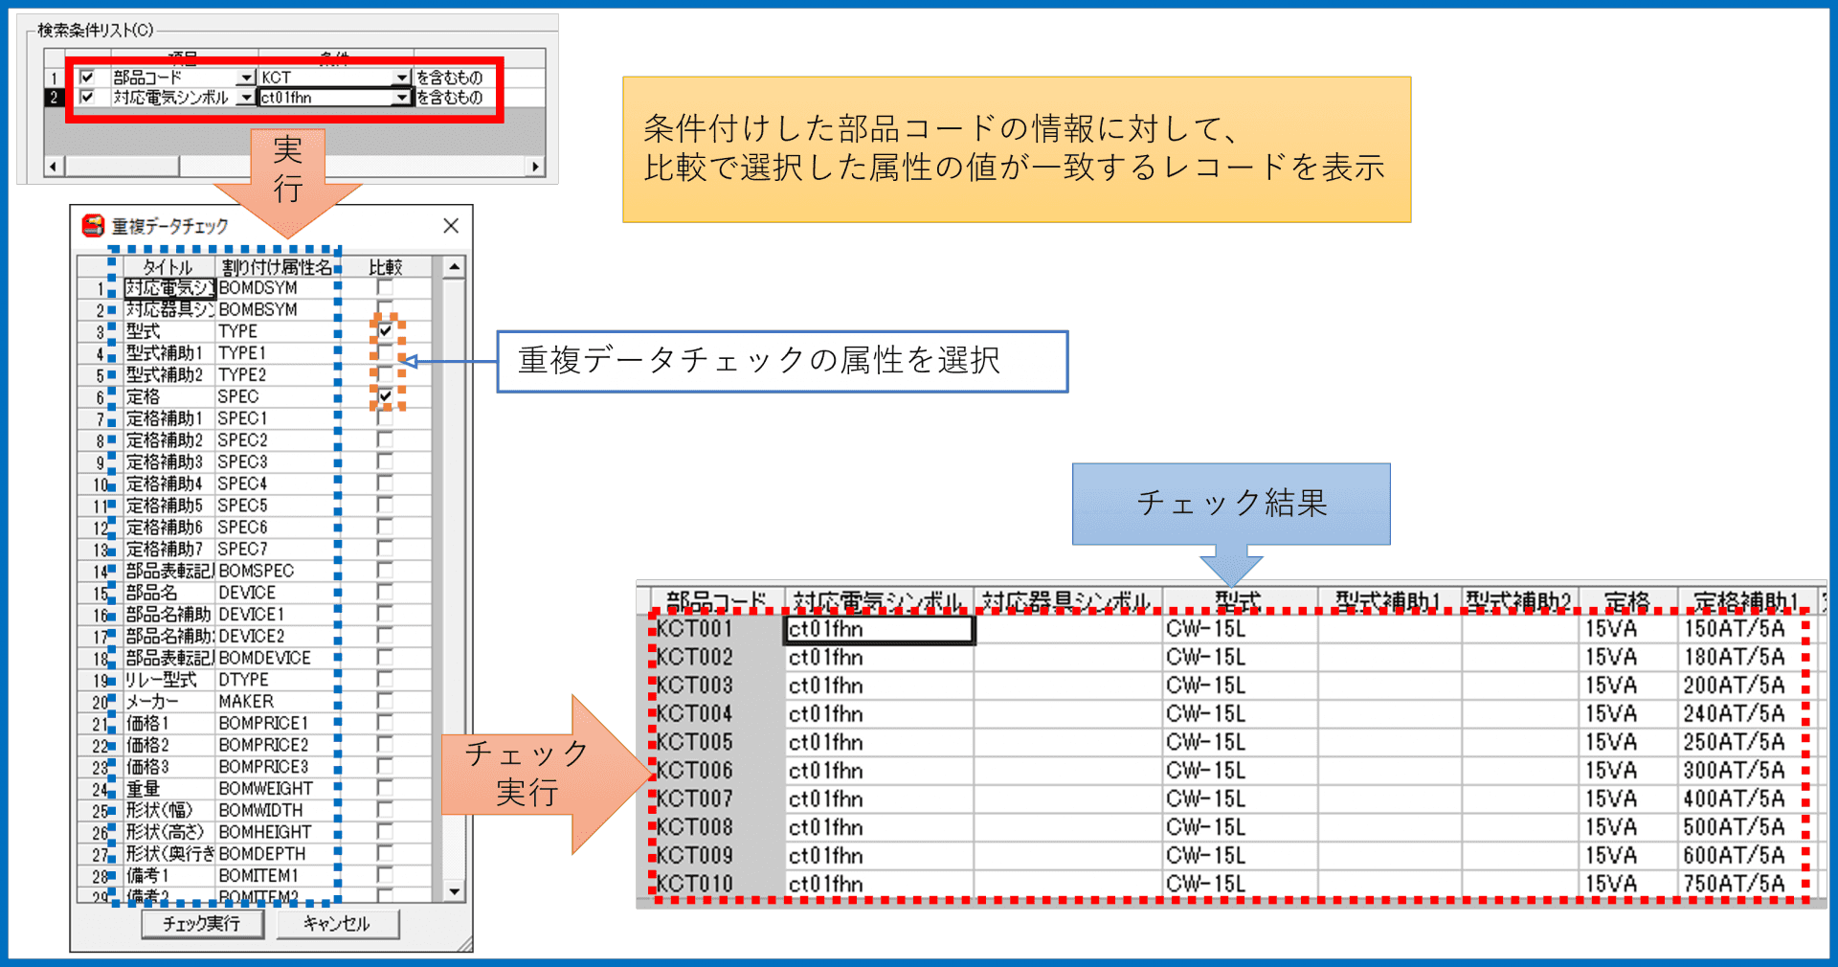1838x967 pixels.
Task: Click the search list right scroll arrow
Action: point(535,167)
